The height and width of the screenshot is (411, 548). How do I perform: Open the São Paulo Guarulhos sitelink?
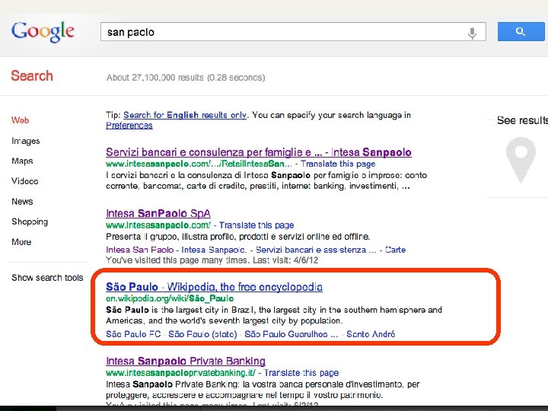pyautogui.click(x=291, y=334)
